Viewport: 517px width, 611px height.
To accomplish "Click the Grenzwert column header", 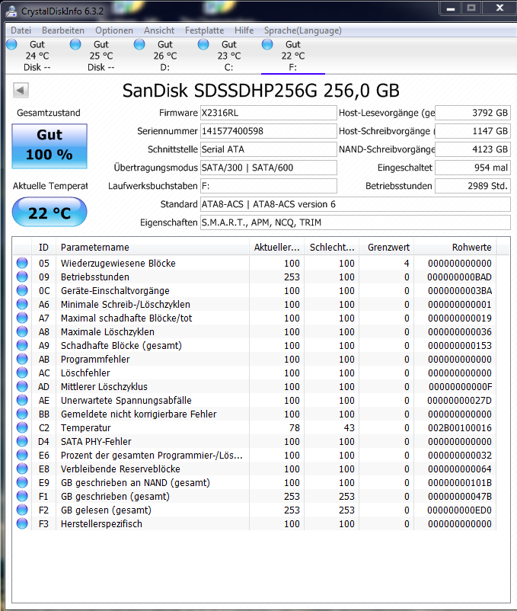I will pos(387,248).
